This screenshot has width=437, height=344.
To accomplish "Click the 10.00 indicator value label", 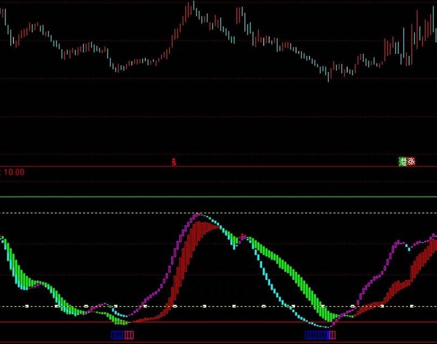I will tap(14, 172).
